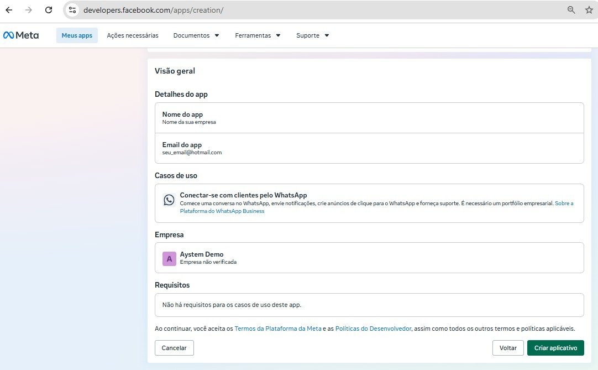
Task: Click the Voltar button
Action: 508,348
